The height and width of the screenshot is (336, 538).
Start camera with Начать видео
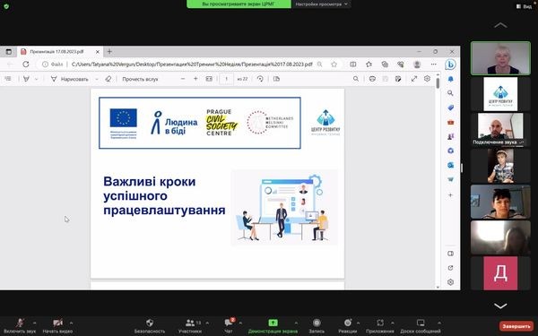(57, 326)
